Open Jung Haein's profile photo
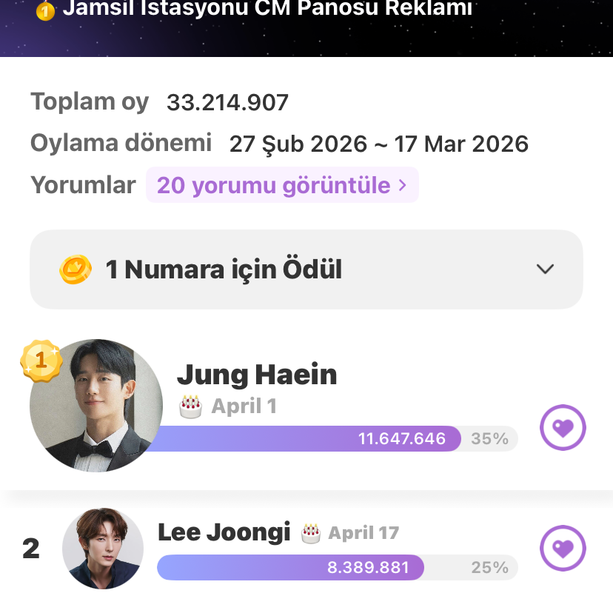This screenshot has height=613, width=613. 96,406
